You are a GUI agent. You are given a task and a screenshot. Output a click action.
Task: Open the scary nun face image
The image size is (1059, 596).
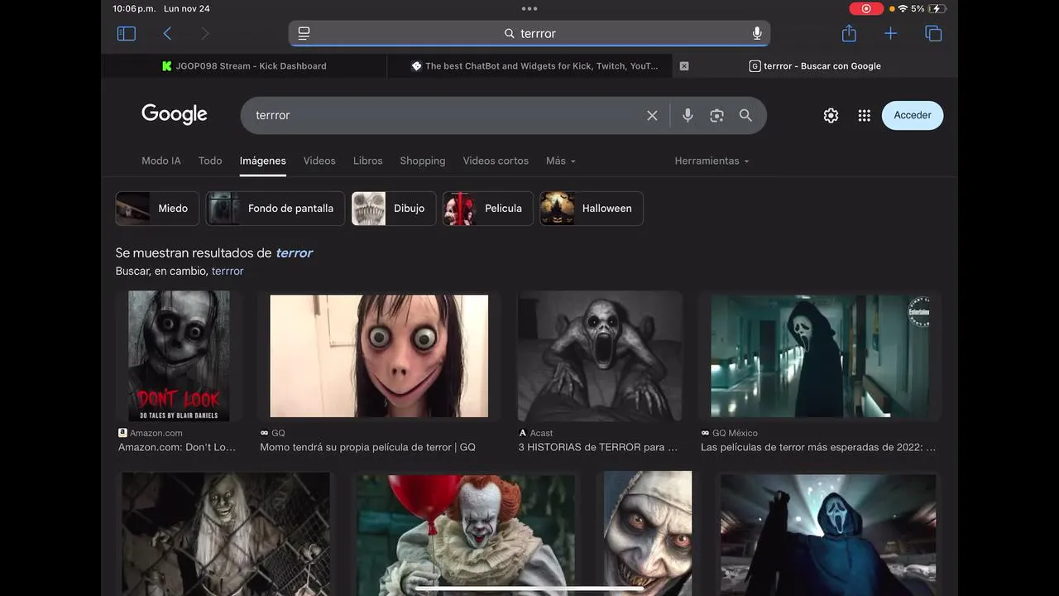pyautogui.click(x=648, y=534)
